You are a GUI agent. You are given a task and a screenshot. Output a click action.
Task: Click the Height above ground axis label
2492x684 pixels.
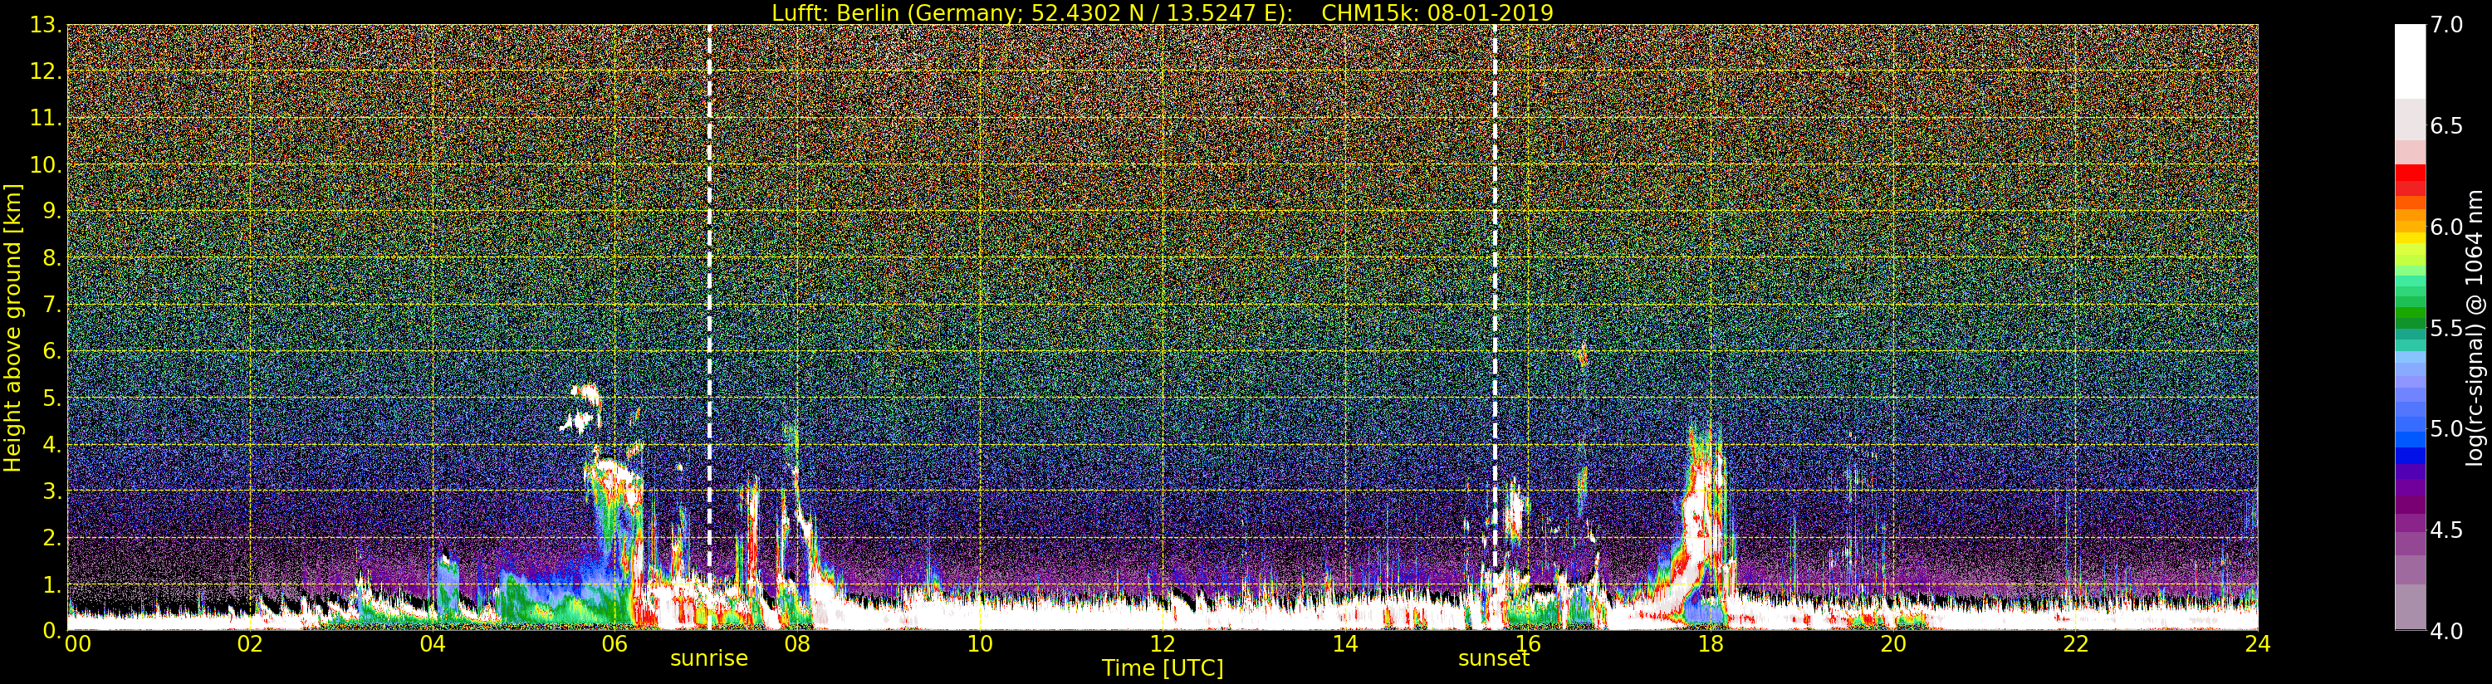12,328
